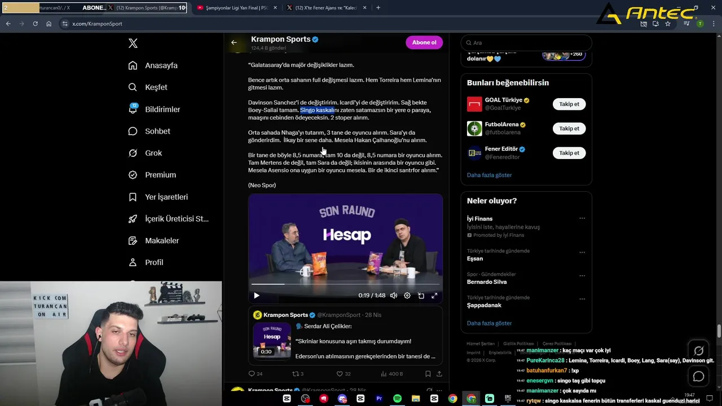Screen dimensions: 722x406
Task: Open more options for Eşsan trend
Action: [582, 252]
